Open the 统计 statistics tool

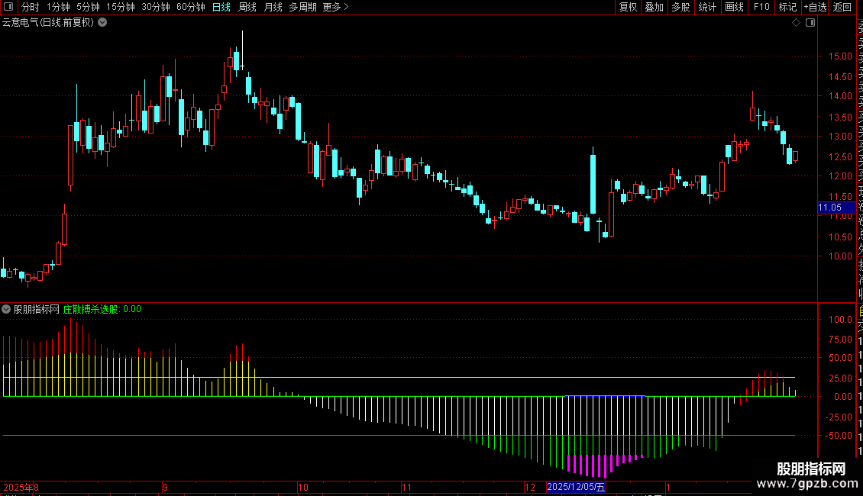click(707, 7)
